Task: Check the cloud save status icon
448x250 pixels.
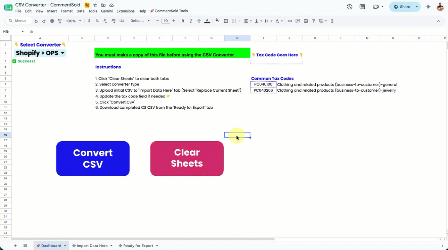Action: coord(112,5)
